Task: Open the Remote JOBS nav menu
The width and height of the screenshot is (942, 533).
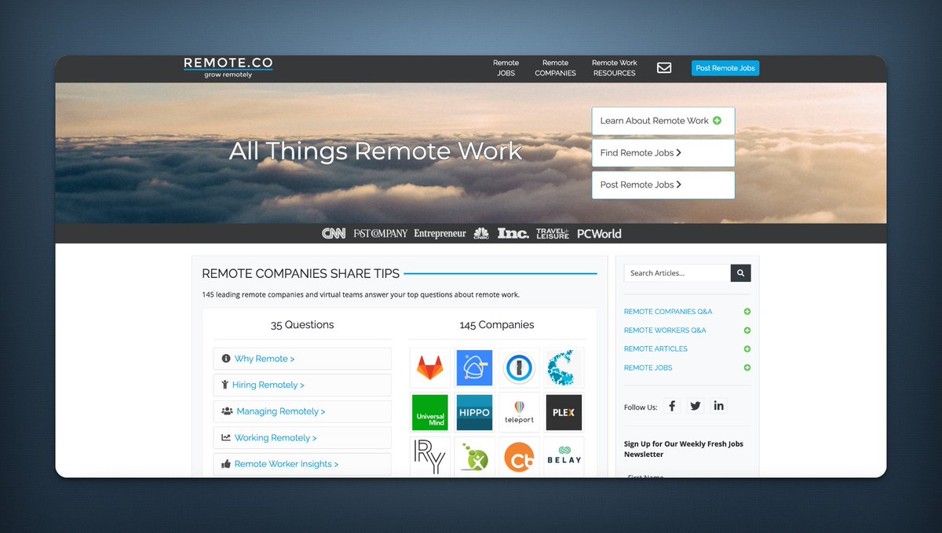Action: point(506,68)
